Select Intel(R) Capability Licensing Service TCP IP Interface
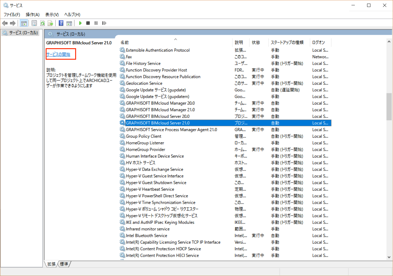 pyautogui.click(x=225, y=242)
